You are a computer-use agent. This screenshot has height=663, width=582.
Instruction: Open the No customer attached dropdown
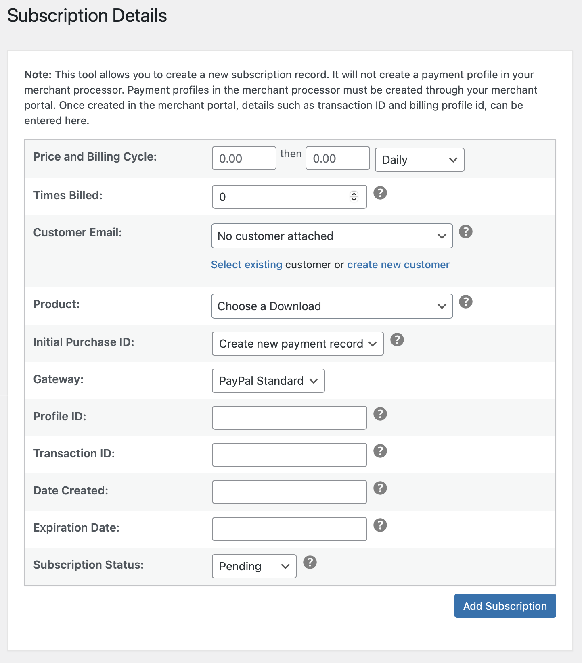332,236
